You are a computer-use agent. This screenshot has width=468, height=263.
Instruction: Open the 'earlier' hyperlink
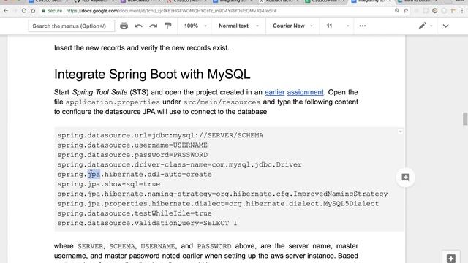[x=275, y=92]
